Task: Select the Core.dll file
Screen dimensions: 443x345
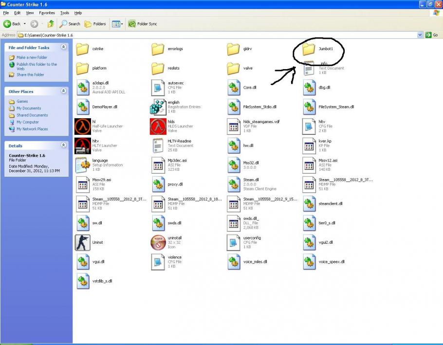Action: click(233, 88)
